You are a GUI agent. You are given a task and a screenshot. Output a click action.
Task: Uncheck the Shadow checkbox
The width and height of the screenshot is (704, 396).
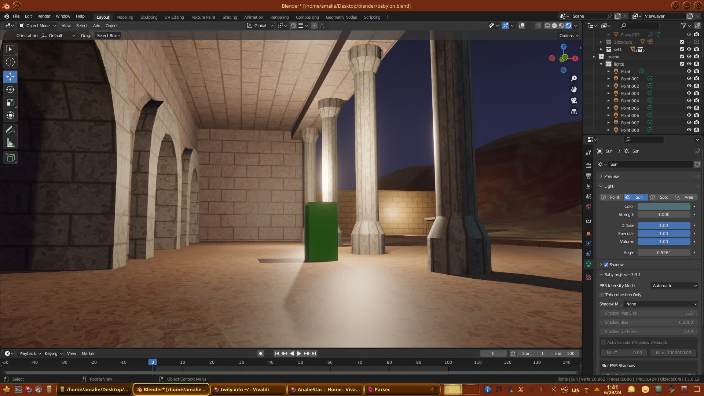click(x=606, y=265)
